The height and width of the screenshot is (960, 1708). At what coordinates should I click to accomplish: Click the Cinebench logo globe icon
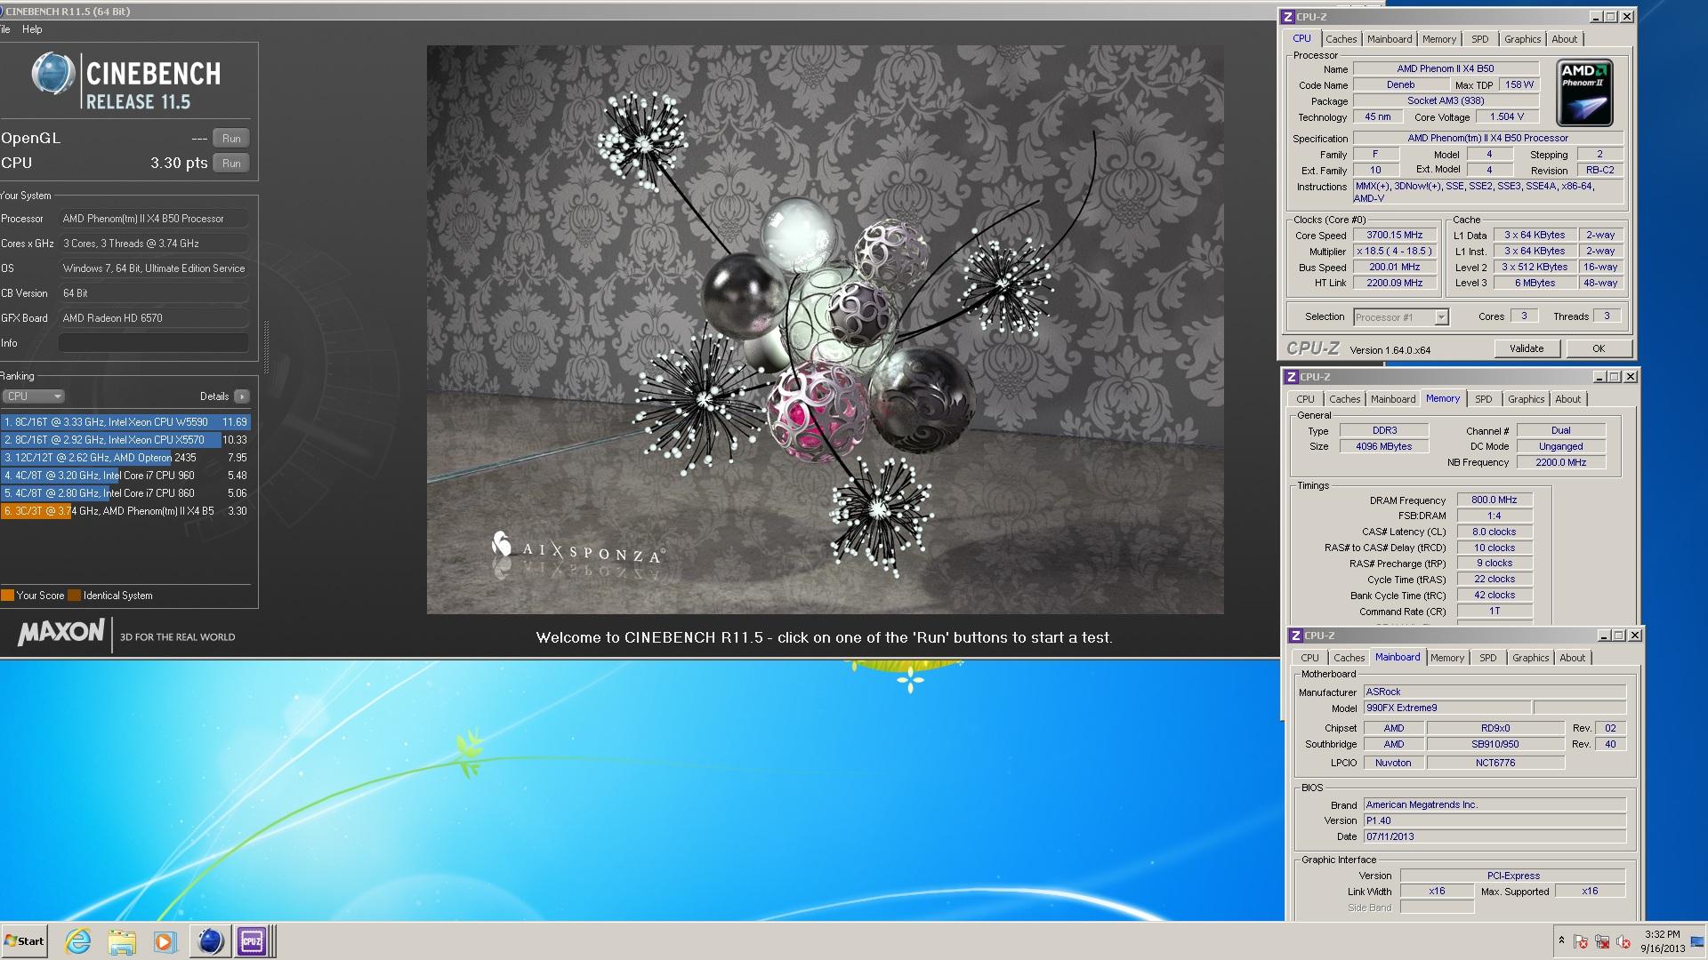pos(53,75)
